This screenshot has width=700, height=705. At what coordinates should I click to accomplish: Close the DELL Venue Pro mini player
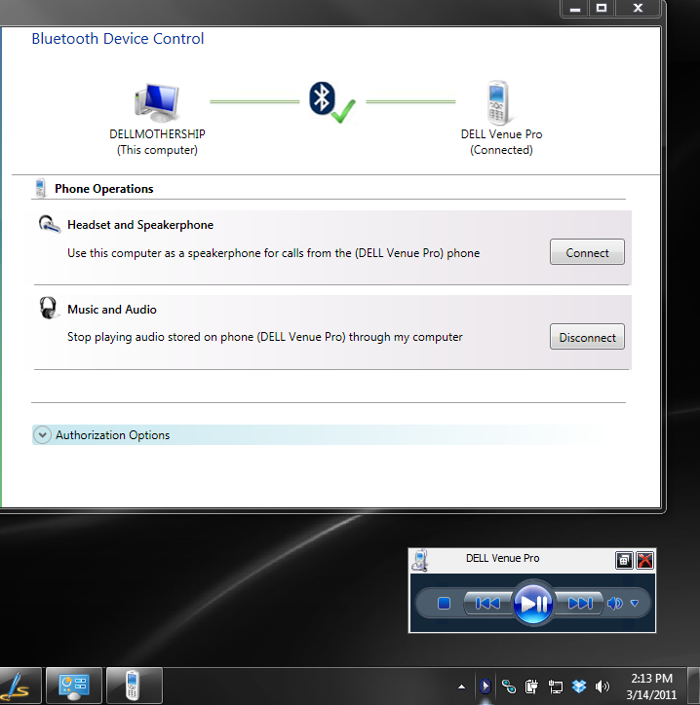point(644,560)
